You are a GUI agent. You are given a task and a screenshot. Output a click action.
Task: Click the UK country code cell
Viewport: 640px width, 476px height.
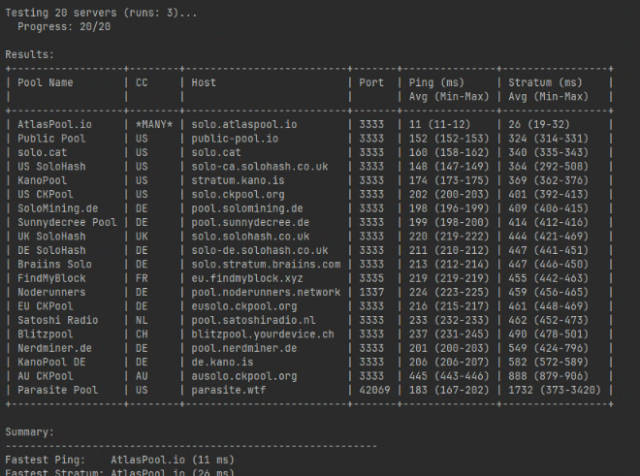[142, 237]
